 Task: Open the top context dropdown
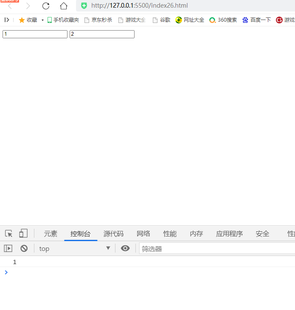tap(75, 248)
